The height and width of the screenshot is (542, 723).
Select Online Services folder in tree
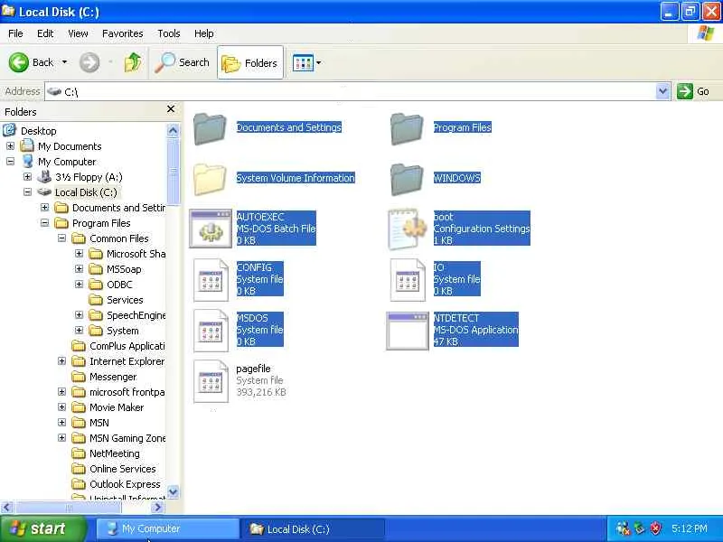click(x=123, y=469)
